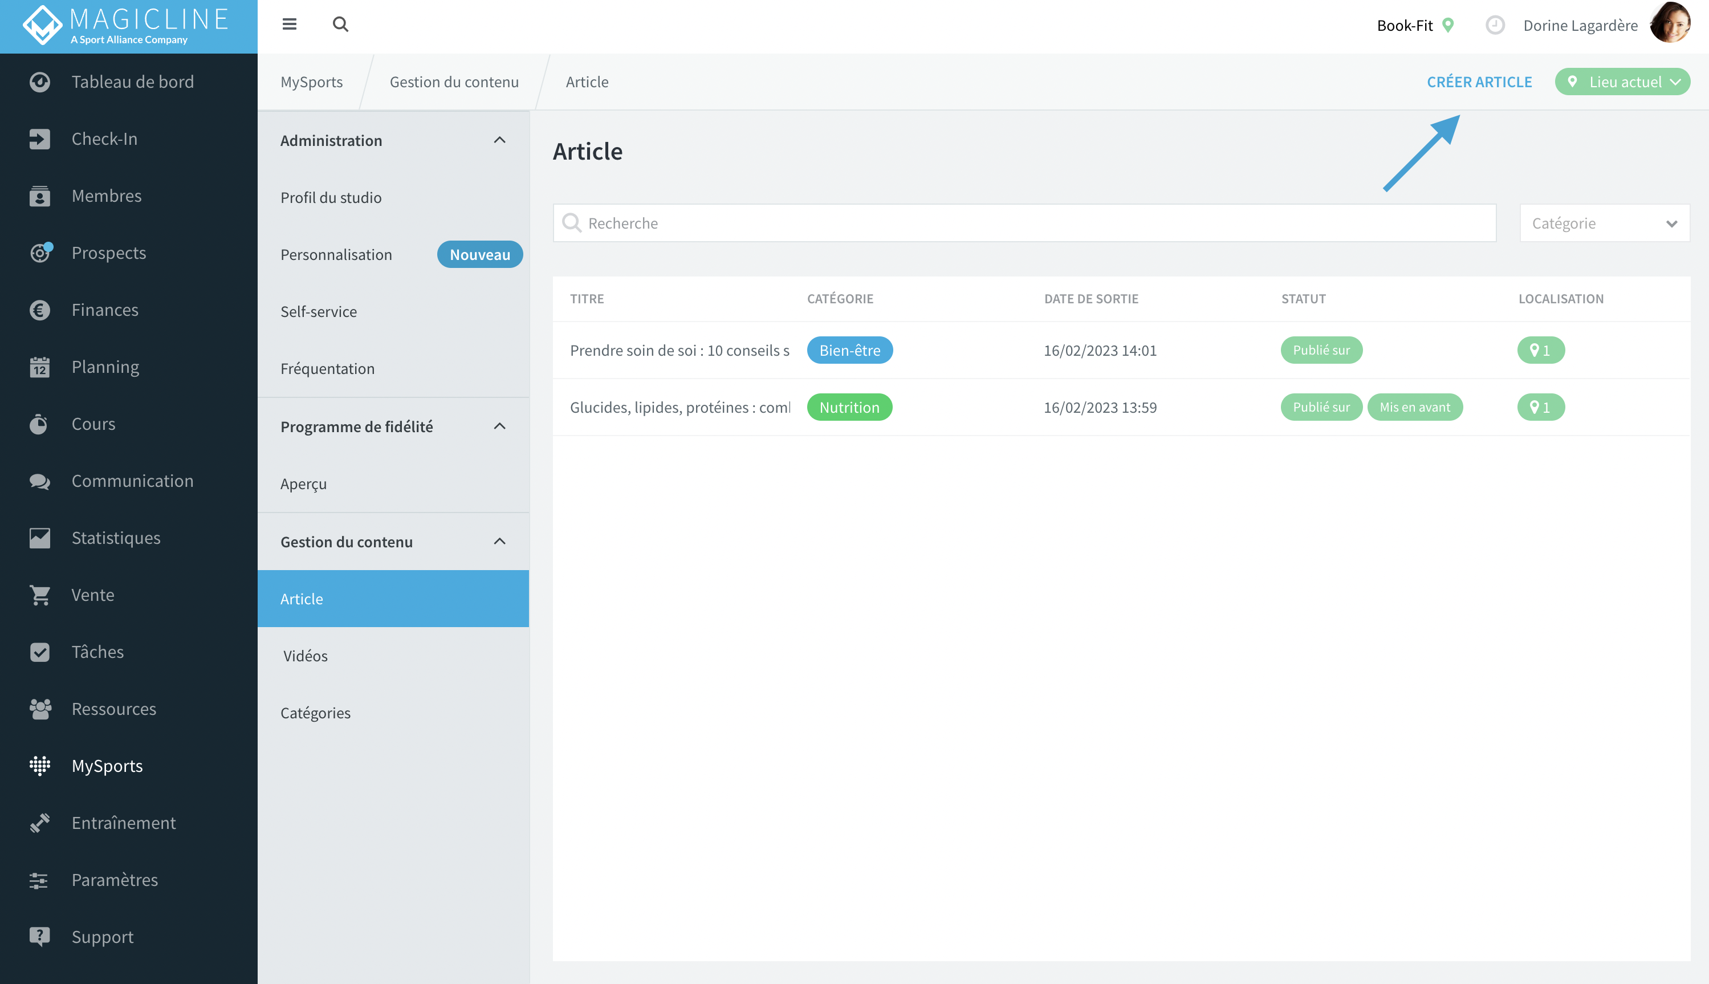Collapse the Administration section
This screenshot has width=1709, height=984.
pyautogui.click(x=499, y=140)
